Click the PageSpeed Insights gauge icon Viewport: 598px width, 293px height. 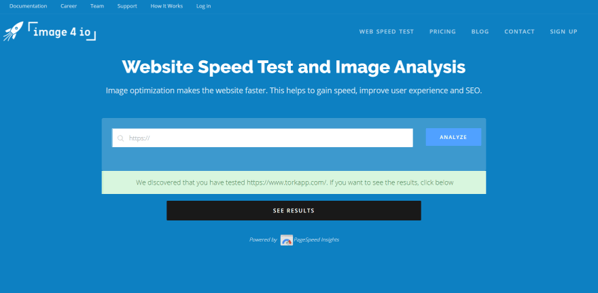coord(286,239)
